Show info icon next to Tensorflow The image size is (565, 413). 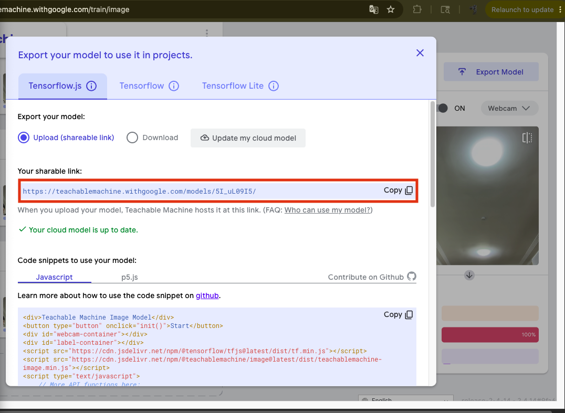pos(174,86)
